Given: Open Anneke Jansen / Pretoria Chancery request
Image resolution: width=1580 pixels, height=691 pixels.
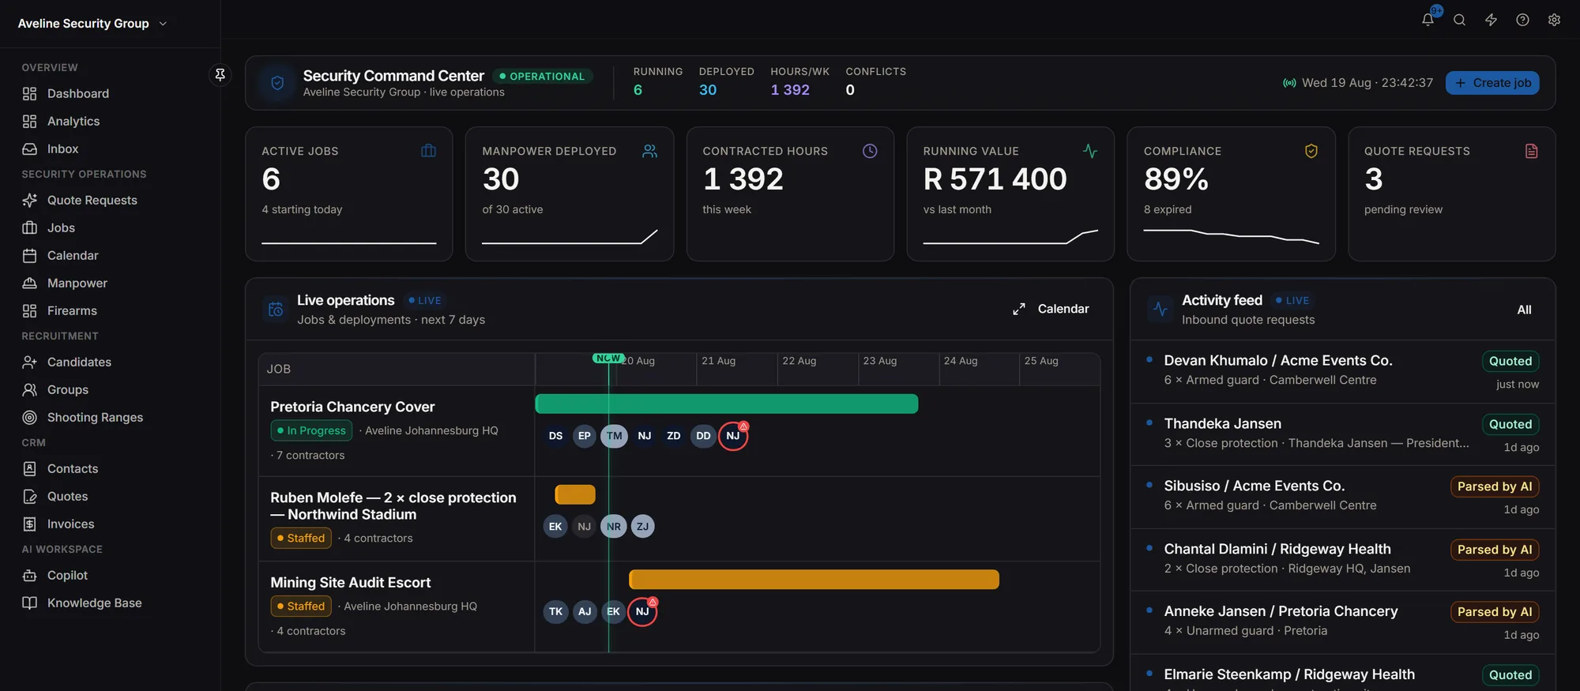Looking at the screenshot, I should [1343, 622].
